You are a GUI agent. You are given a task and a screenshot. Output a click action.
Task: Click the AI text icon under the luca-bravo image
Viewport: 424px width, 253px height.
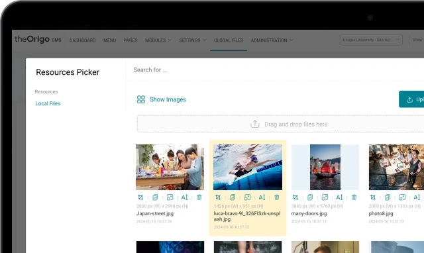pyautogui.click(x=262, y=197)
